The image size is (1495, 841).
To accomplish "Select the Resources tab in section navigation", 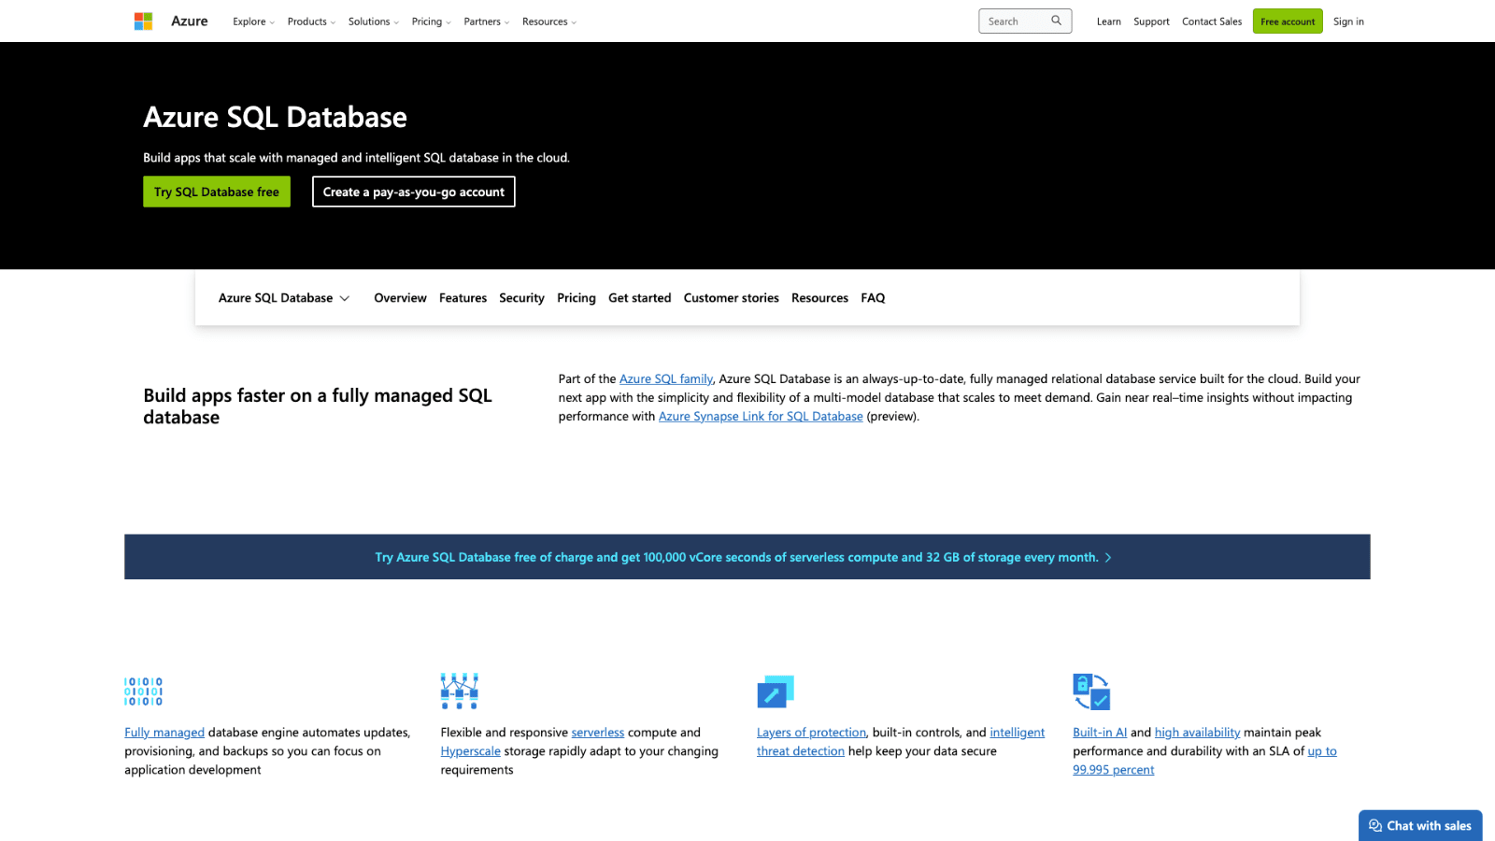I will coord(819,298).
